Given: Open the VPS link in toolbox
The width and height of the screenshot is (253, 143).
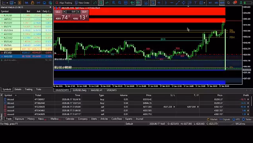Looking at the screenshot, I should [x=236, y=119].
